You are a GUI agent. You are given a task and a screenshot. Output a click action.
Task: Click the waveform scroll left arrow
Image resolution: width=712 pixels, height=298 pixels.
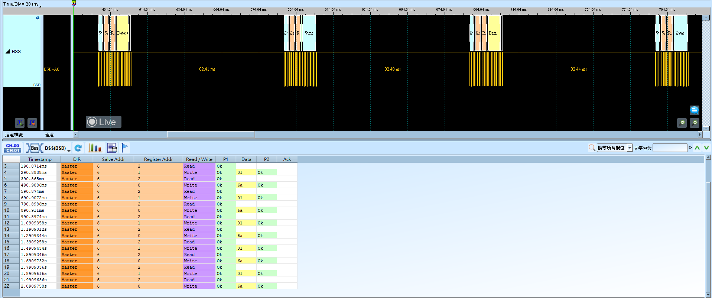[76, 135]
